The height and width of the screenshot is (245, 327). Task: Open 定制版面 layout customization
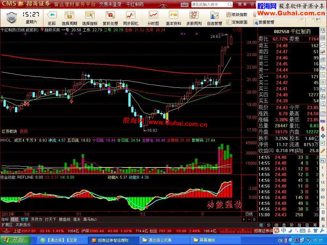[237, 22]
